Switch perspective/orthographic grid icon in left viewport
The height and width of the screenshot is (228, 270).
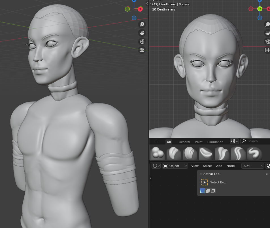coord(142,50)
